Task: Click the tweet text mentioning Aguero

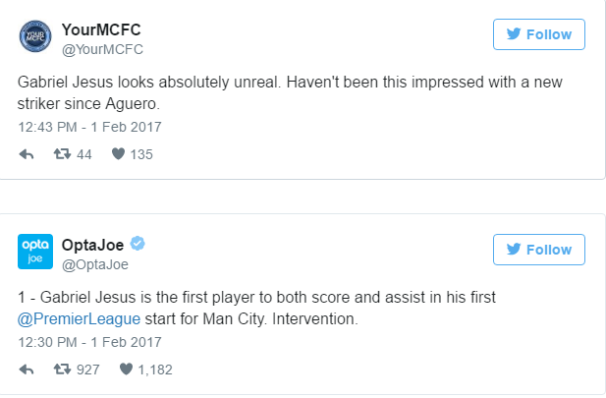Action: 290,92
